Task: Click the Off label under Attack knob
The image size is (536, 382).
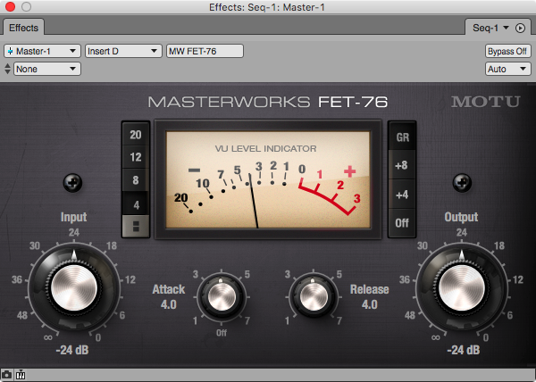Action: (222, 333)
